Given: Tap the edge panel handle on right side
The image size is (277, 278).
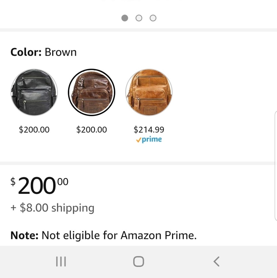Looking at the screenshot, I should coord(275,165).
